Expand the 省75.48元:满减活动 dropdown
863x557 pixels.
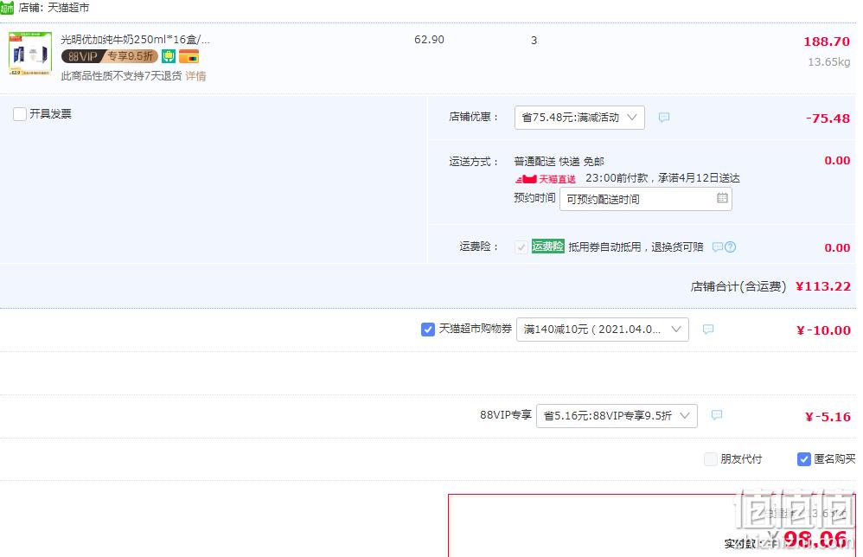coord(579,118)
